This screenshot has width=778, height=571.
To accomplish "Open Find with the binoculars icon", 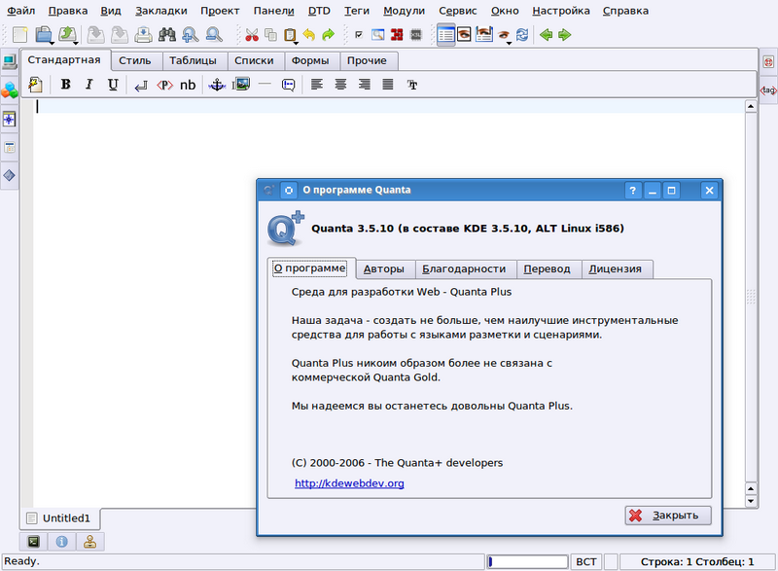I will (167, 35).
